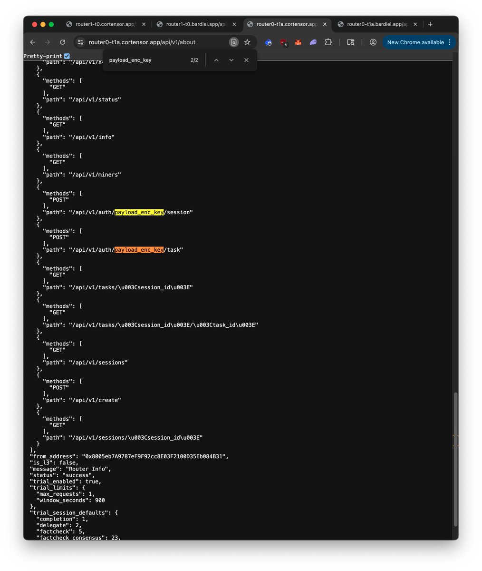
Task: Click the "Router Info" message value
Action: pyautogui.click(x=87, y=469)
